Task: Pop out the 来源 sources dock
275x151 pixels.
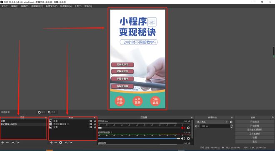Action: [95, 118]
